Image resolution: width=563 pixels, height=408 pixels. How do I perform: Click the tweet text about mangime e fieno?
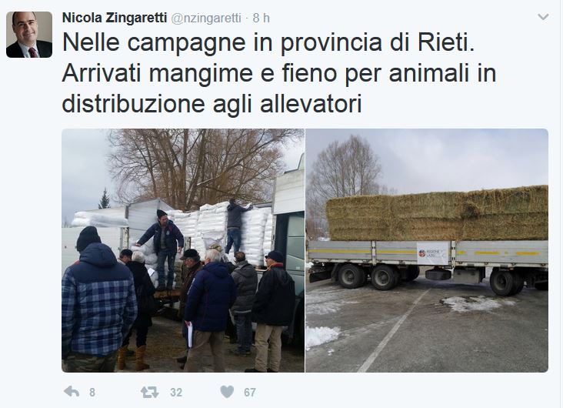pos(279,73)
